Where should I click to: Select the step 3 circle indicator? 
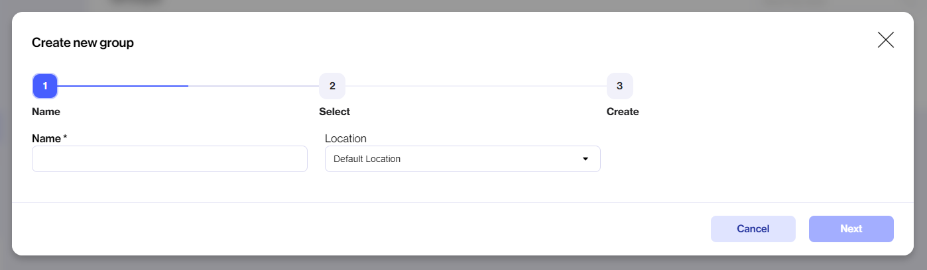[x=619, y=86]
